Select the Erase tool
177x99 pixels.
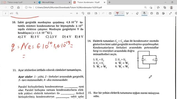tap(137, 13)
